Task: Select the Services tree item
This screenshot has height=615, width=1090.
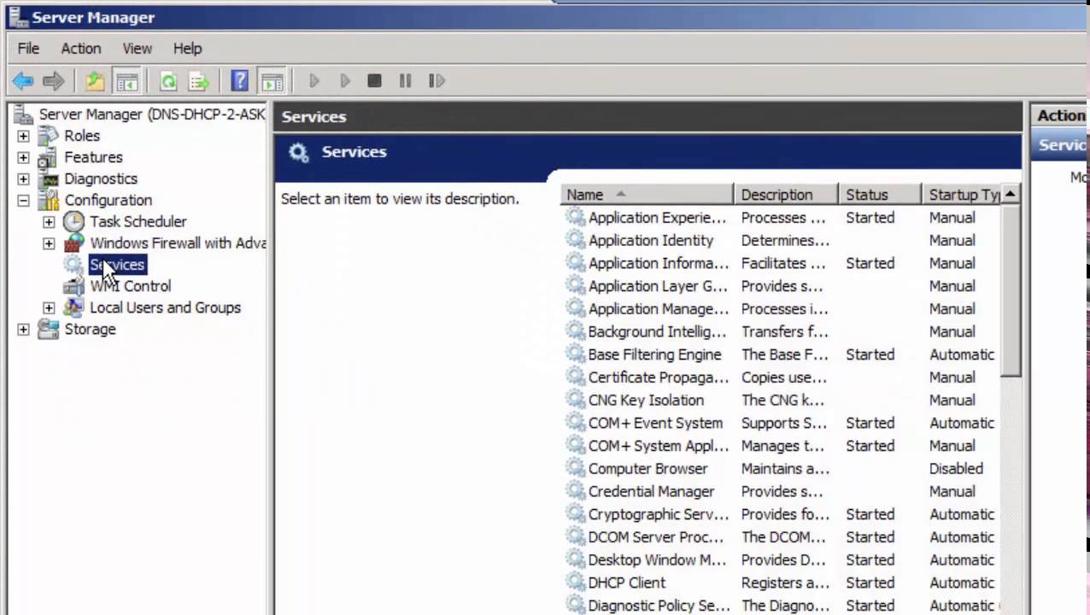Action: click(117, 265)
